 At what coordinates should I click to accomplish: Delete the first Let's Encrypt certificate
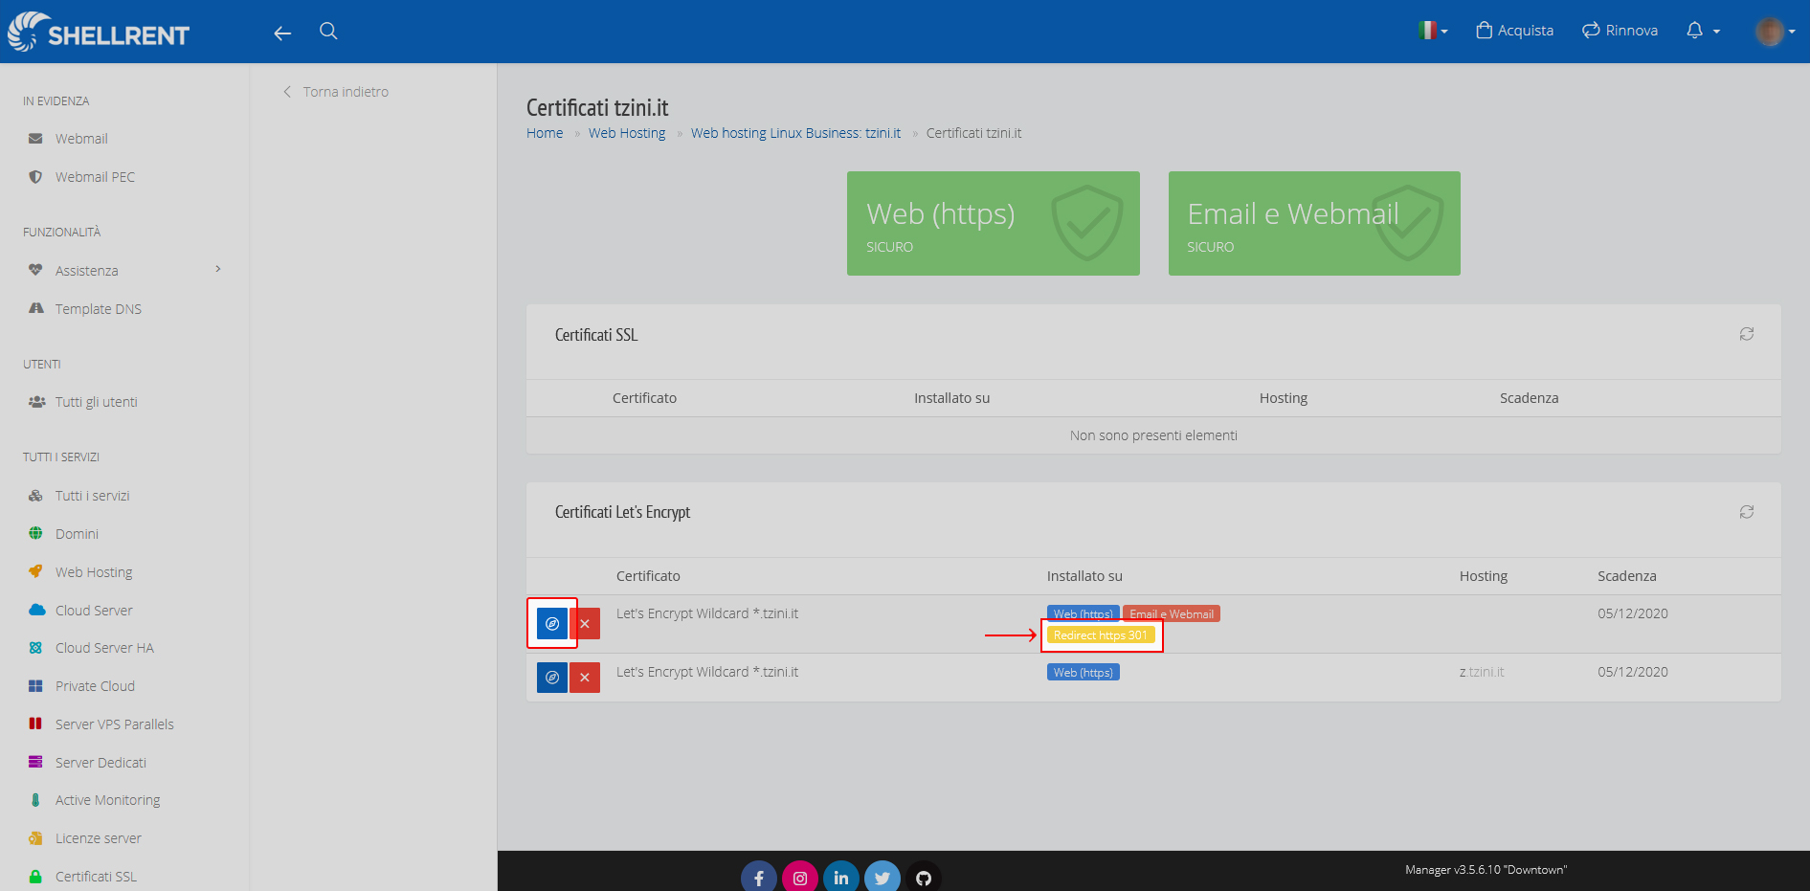(585, 624)
